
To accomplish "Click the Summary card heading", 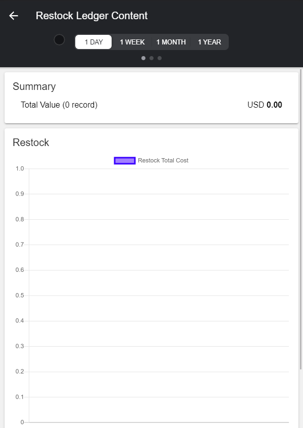I will [34, 86].
